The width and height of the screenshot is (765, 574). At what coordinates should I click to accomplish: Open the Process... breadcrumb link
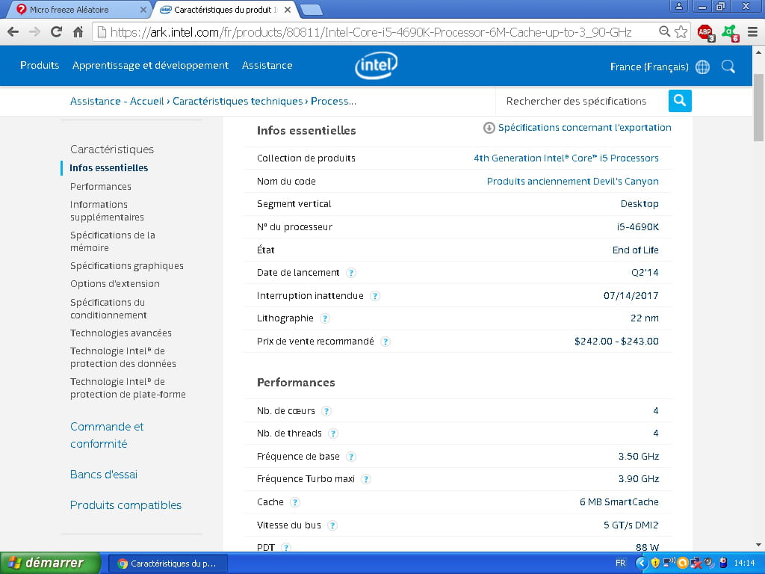click(x=333, y=101)
